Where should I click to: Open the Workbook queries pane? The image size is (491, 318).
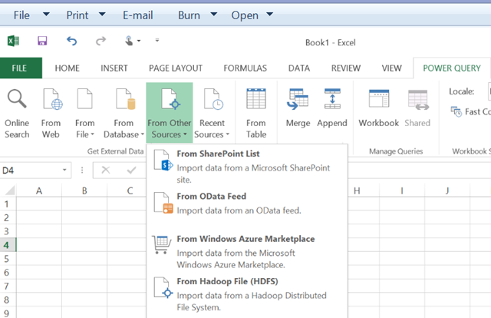379,108
